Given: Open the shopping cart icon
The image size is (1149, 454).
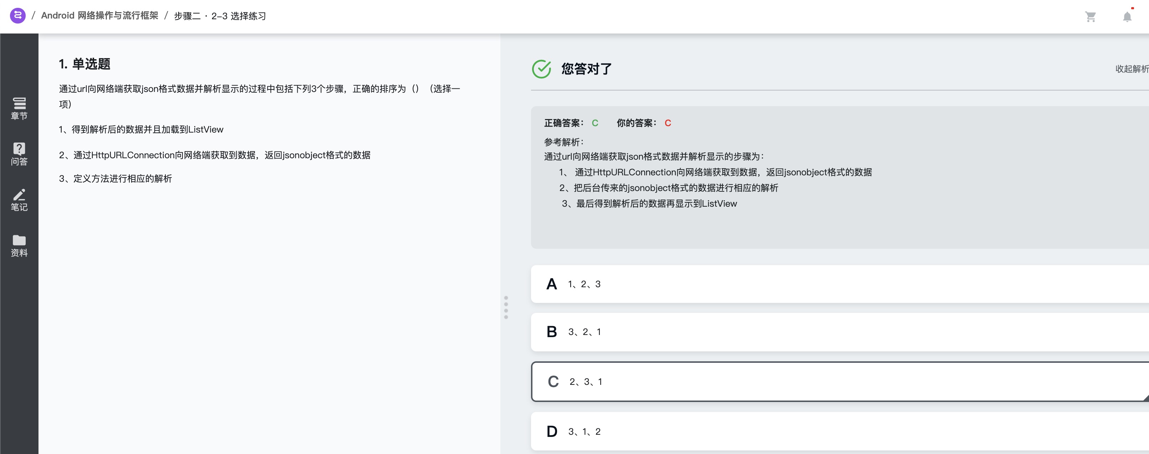Looking at the screenshot, I should 1091,16.
